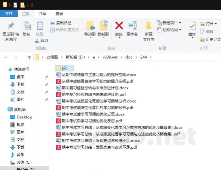
Task: Click the Back navigation arrow
Action: point(6,58)
